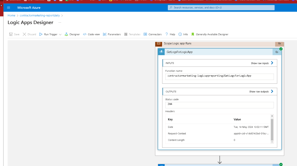Click Show raw inputs link
This screenshot has height=166, width=297.
(260, 63)
